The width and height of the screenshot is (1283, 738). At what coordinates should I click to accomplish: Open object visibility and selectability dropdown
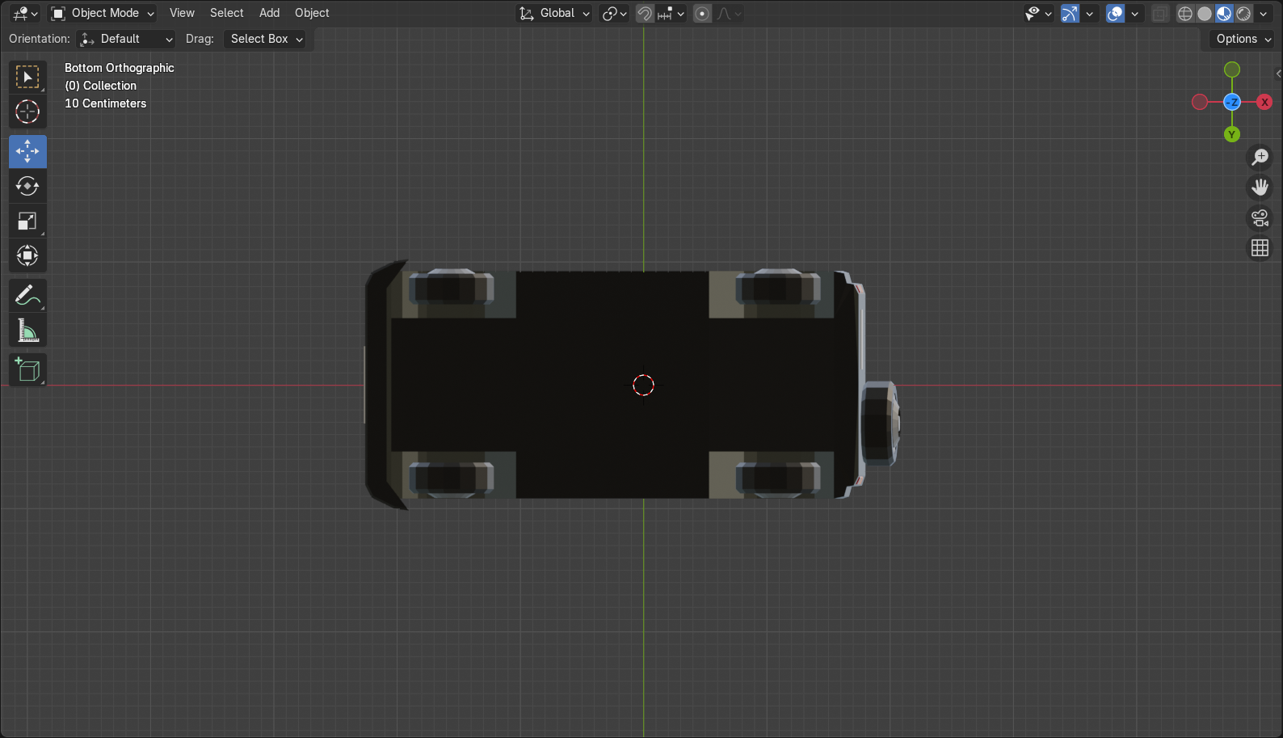(x=1038, y=13)
